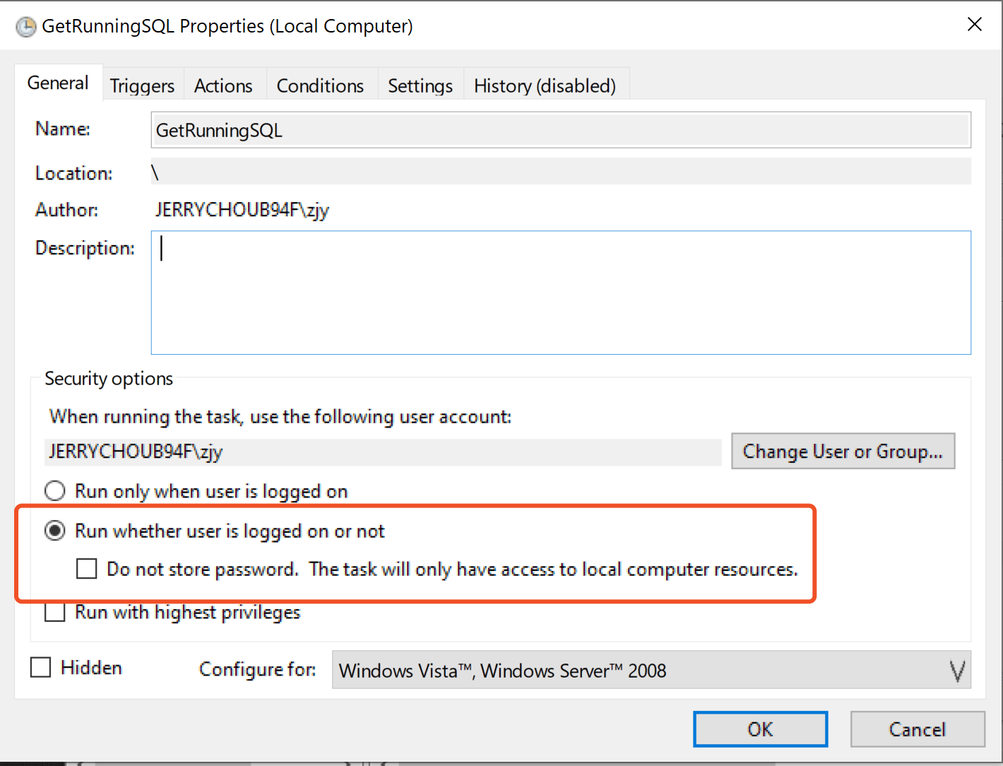This screenshot has height=766, width=1003.
Task: Toggle the Hidden checkbox
Action: pyautogui.click(x=41, y=667)
